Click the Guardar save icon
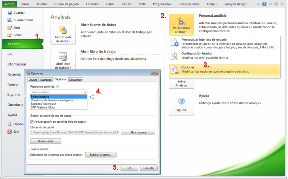 point(10,13)
